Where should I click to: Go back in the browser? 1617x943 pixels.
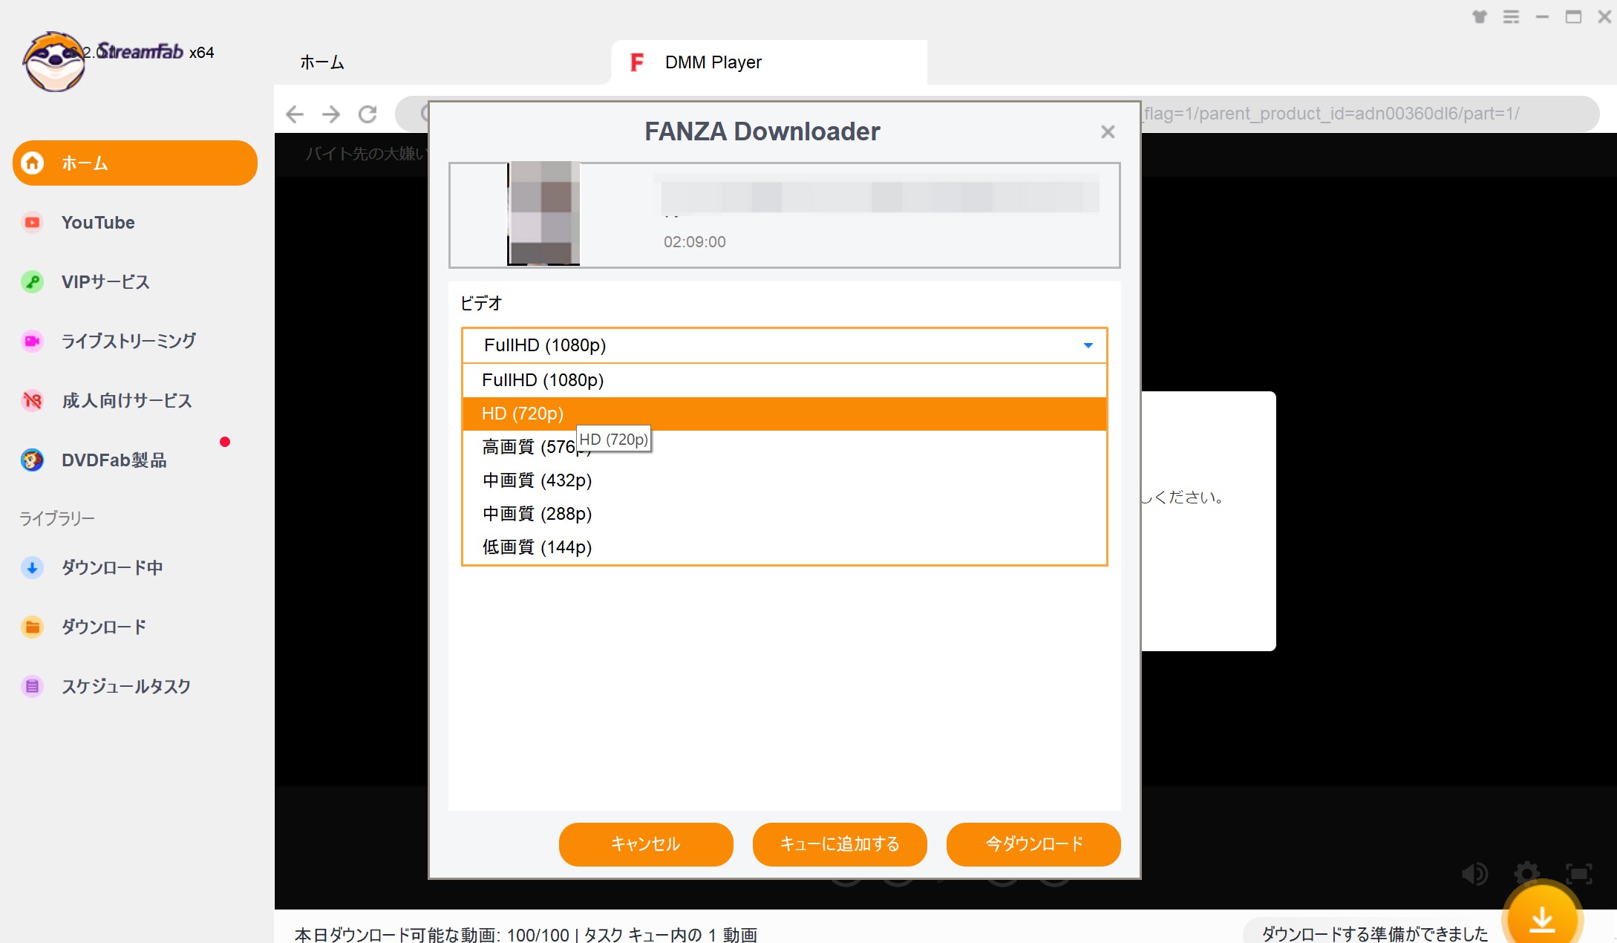(x=295, y=114)
